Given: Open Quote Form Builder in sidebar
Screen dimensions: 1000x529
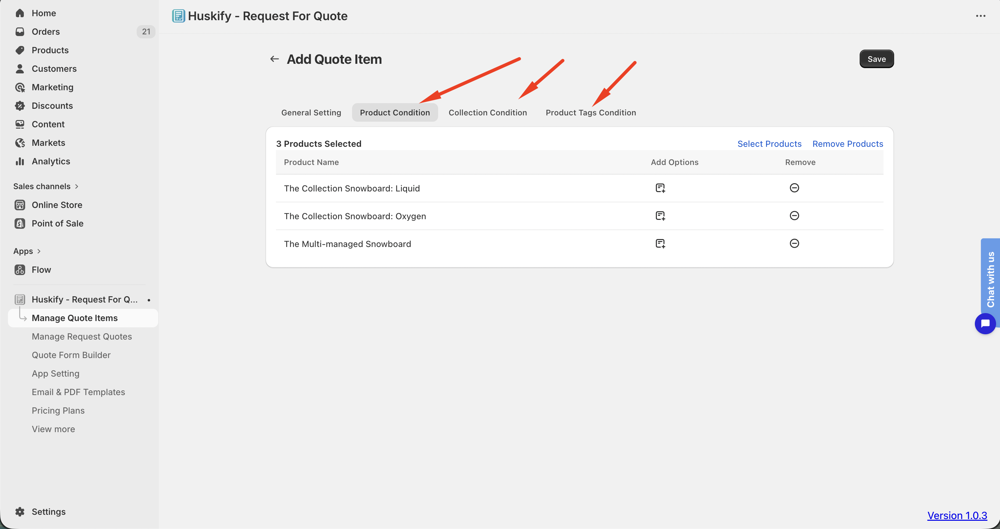Looking at the screenshot, I should (x=71, y=355).
